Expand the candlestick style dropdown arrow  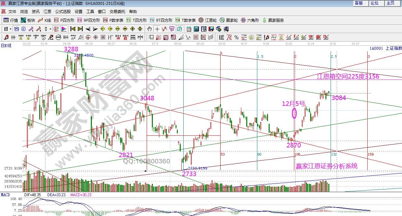click(51, 29)
